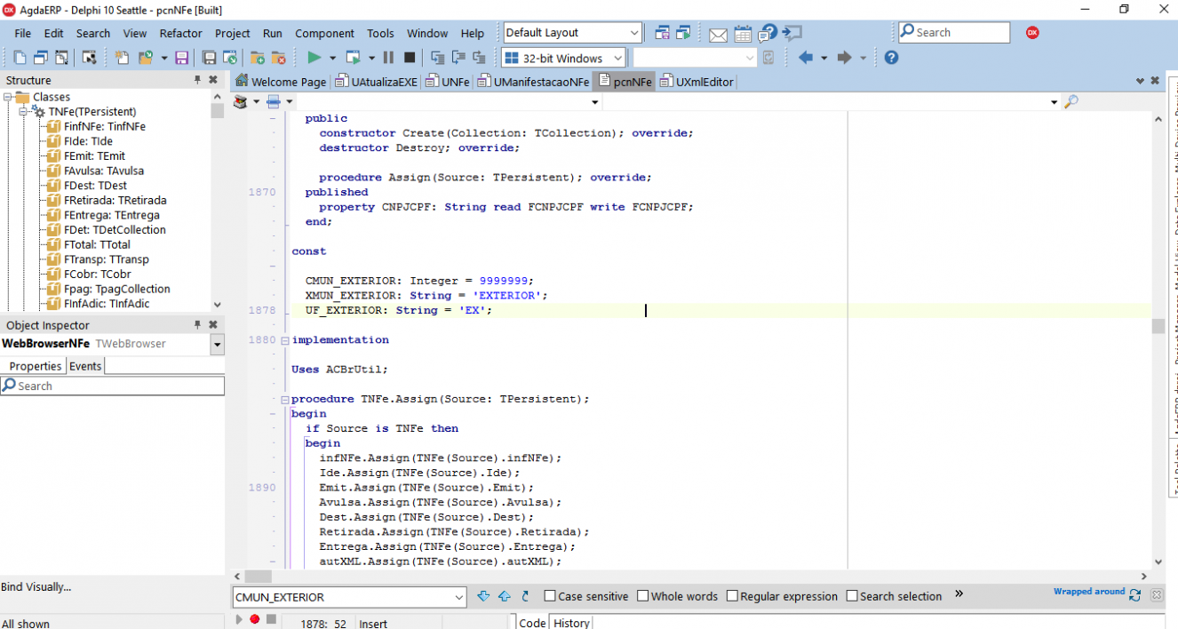The image size is (1178, 629).
Task: Enable the Case sensitive checkbox
Action: 550,596
